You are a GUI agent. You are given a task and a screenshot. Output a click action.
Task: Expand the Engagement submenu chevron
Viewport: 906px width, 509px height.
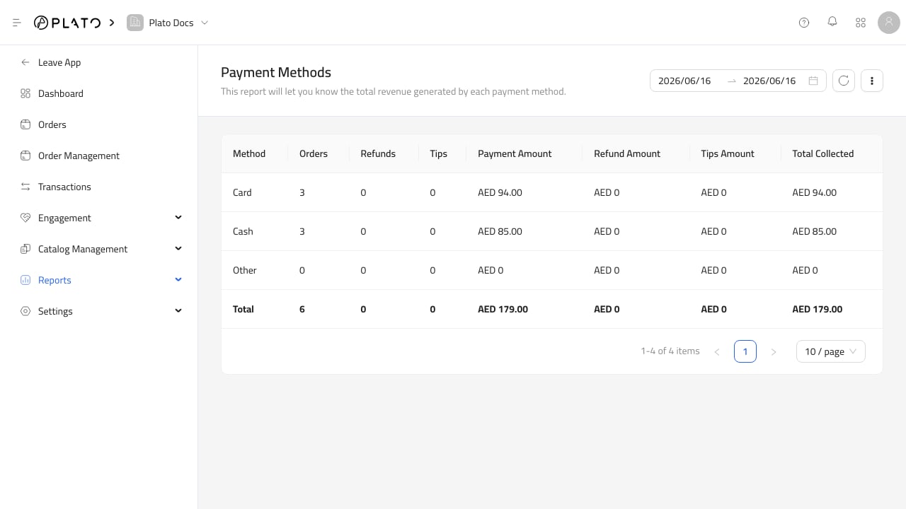(x=178, y=218)
